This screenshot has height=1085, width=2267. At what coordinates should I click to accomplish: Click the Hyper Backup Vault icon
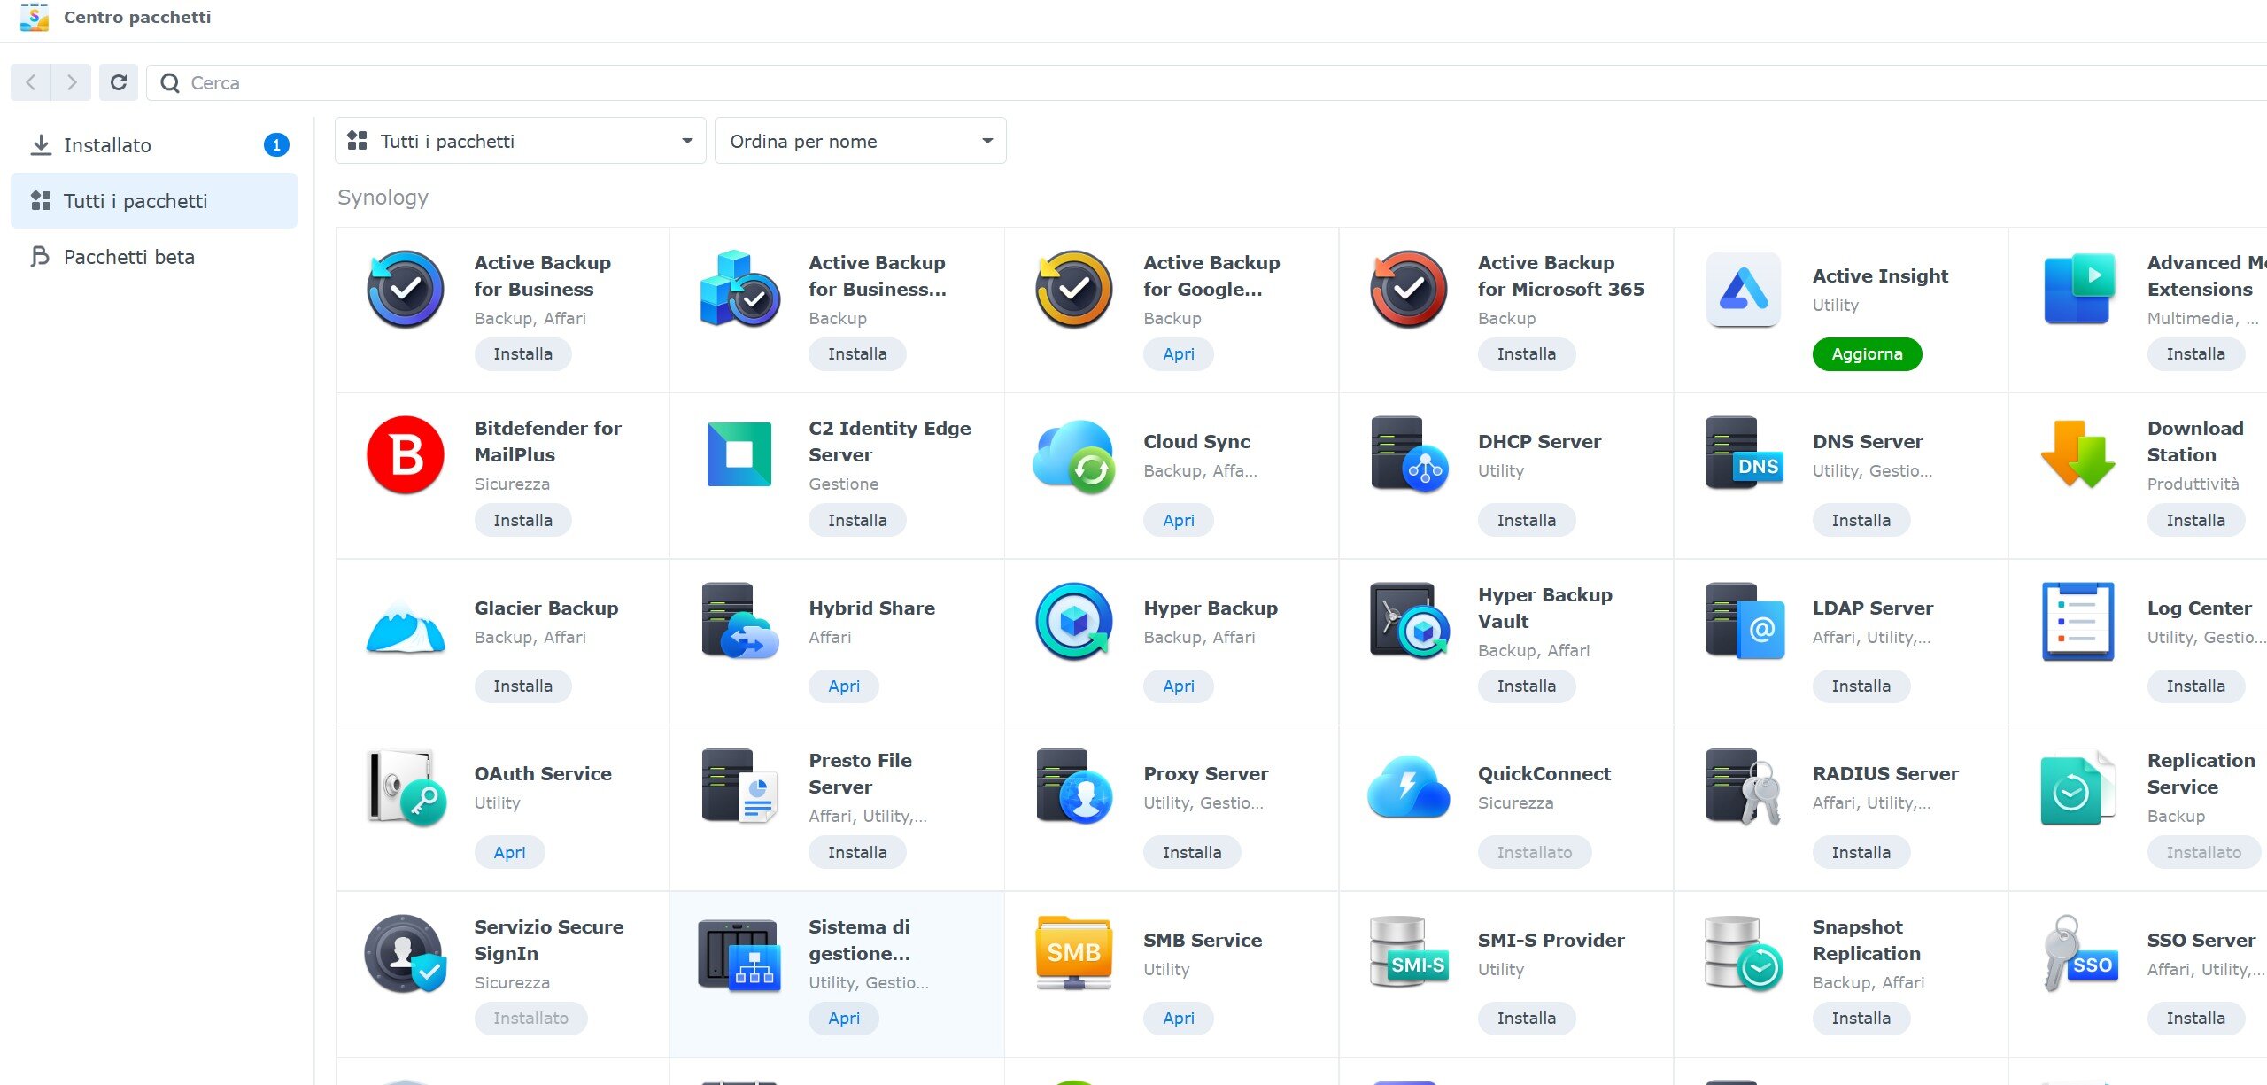pyautogui.click(x=1408, y=621)
